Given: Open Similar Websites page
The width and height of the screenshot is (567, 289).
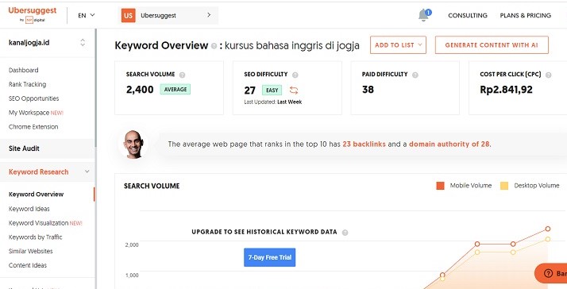Looking at the screenshot, I should tap(31, 251).
